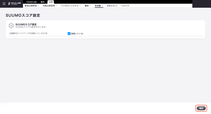Click the gear icon beside SUUMOスコア設定
This screenshot has width=211, height=114.
click(x=11, y=26)
